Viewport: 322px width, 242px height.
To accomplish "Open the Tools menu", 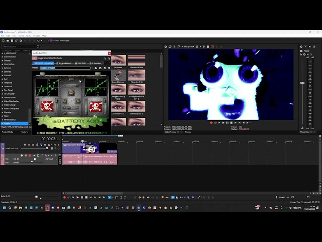I will (28, 36).
